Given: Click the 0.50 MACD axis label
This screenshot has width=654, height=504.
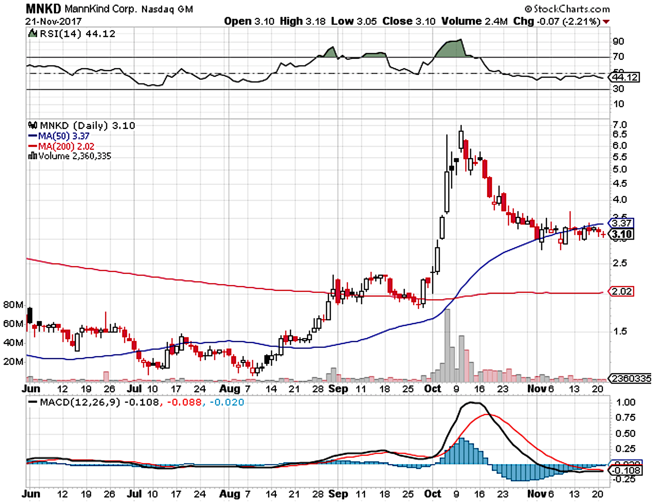Looking at the screenshot, I should (627, 433).
